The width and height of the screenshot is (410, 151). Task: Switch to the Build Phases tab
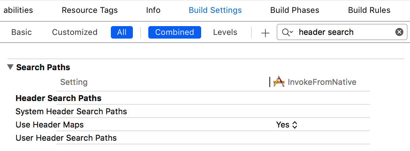click(294, 10)
